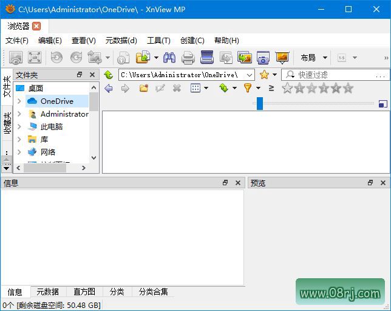This screenshot has width=391, height=311.
Task: Click the rename pencil icon
Action: [x=160, y=88]
